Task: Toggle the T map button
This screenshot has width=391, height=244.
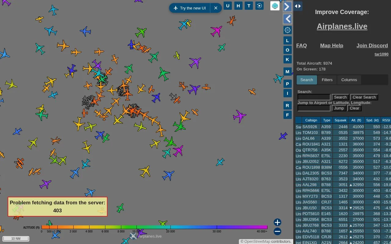Action: point(249,6)
